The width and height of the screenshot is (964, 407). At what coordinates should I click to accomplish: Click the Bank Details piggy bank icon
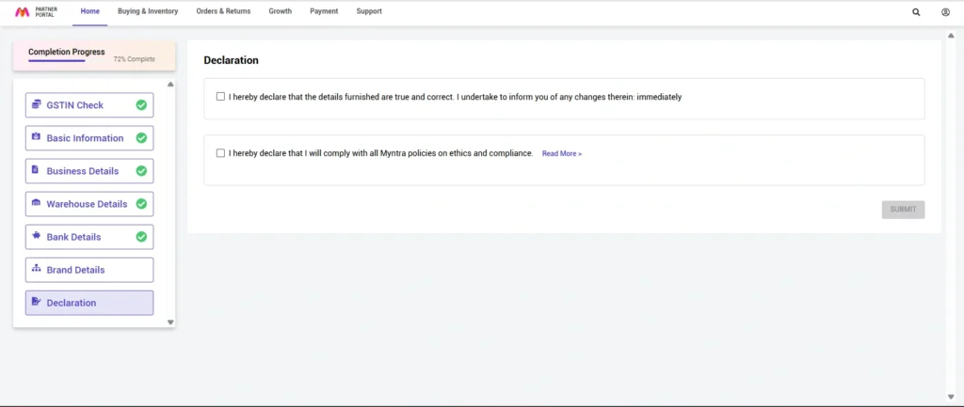(x=37, y=236)
